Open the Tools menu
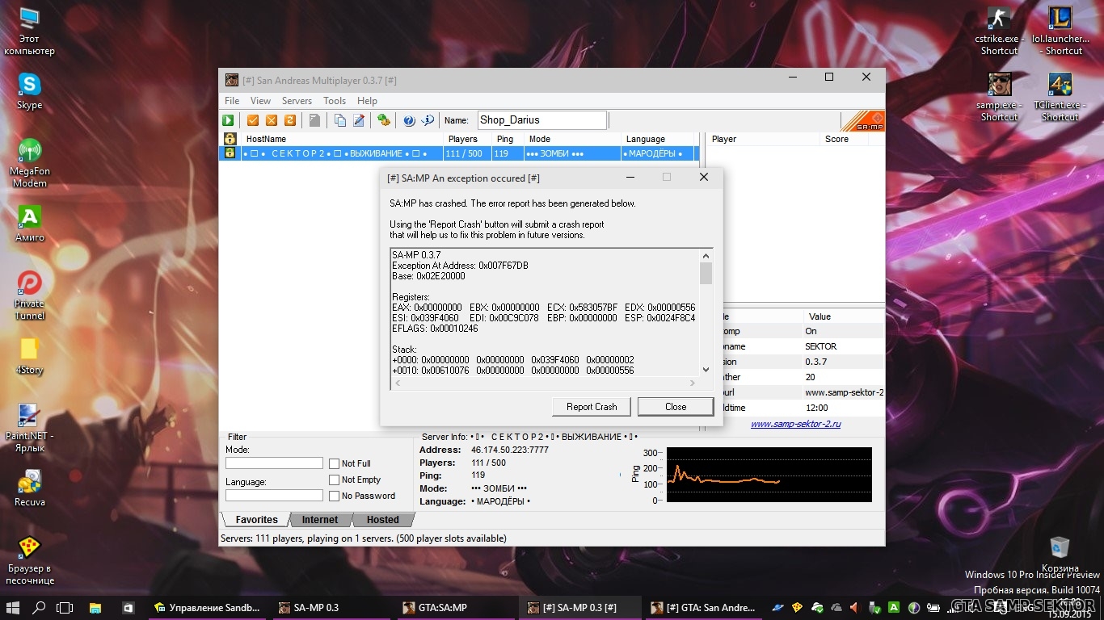Screen dimensions: 1104x620 click(335, 101)
